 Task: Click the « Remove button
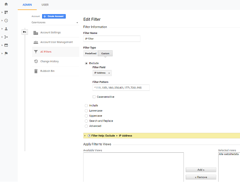click(x=201, y=177)
